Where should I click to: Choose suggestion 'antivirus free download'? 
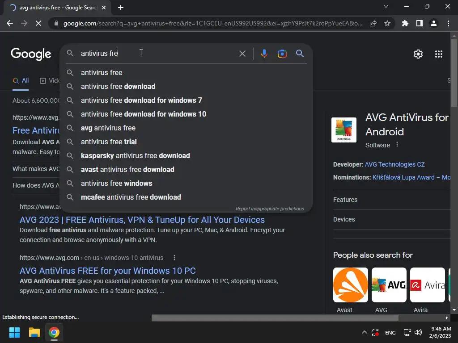tap(187, 86)
